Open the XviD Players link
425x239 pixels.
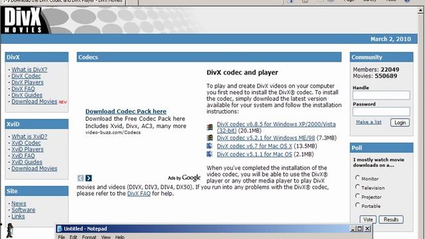[27, 149]
